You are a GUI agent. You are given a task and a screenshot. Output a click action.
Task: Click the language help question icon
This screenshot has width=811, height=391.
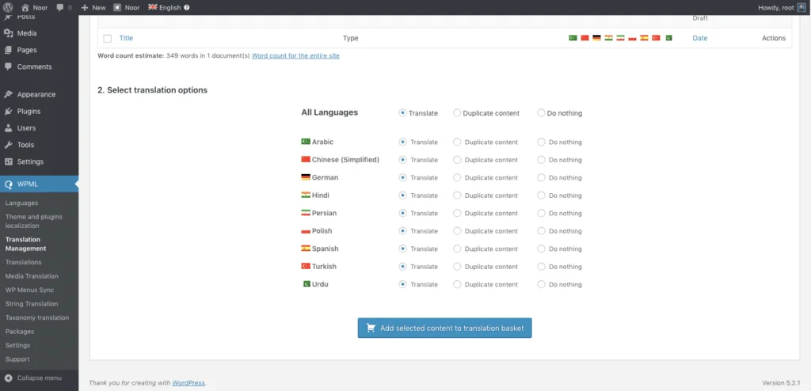point(187,7)
